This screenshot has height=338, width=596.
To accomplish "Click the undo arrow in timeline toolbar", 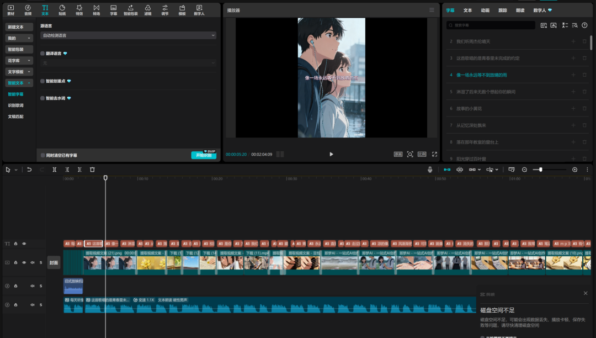I will 29,170.
